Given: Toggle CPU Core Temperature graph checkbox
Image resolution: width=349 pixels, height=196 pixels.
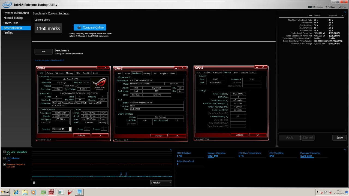Looking at the screenshot, I should (x=4, y=152).
